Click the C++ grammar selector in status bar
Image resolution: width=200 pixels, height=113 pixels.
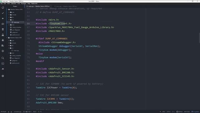coord(173,112)
